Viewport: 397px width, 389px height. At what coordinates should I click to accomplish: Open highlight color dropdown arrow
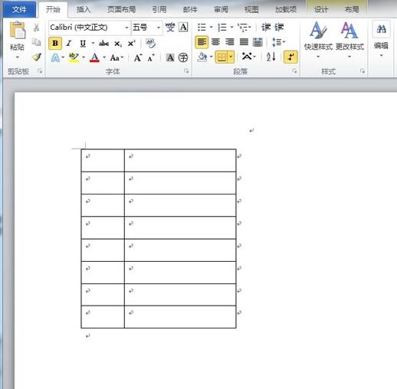point(84,57)
